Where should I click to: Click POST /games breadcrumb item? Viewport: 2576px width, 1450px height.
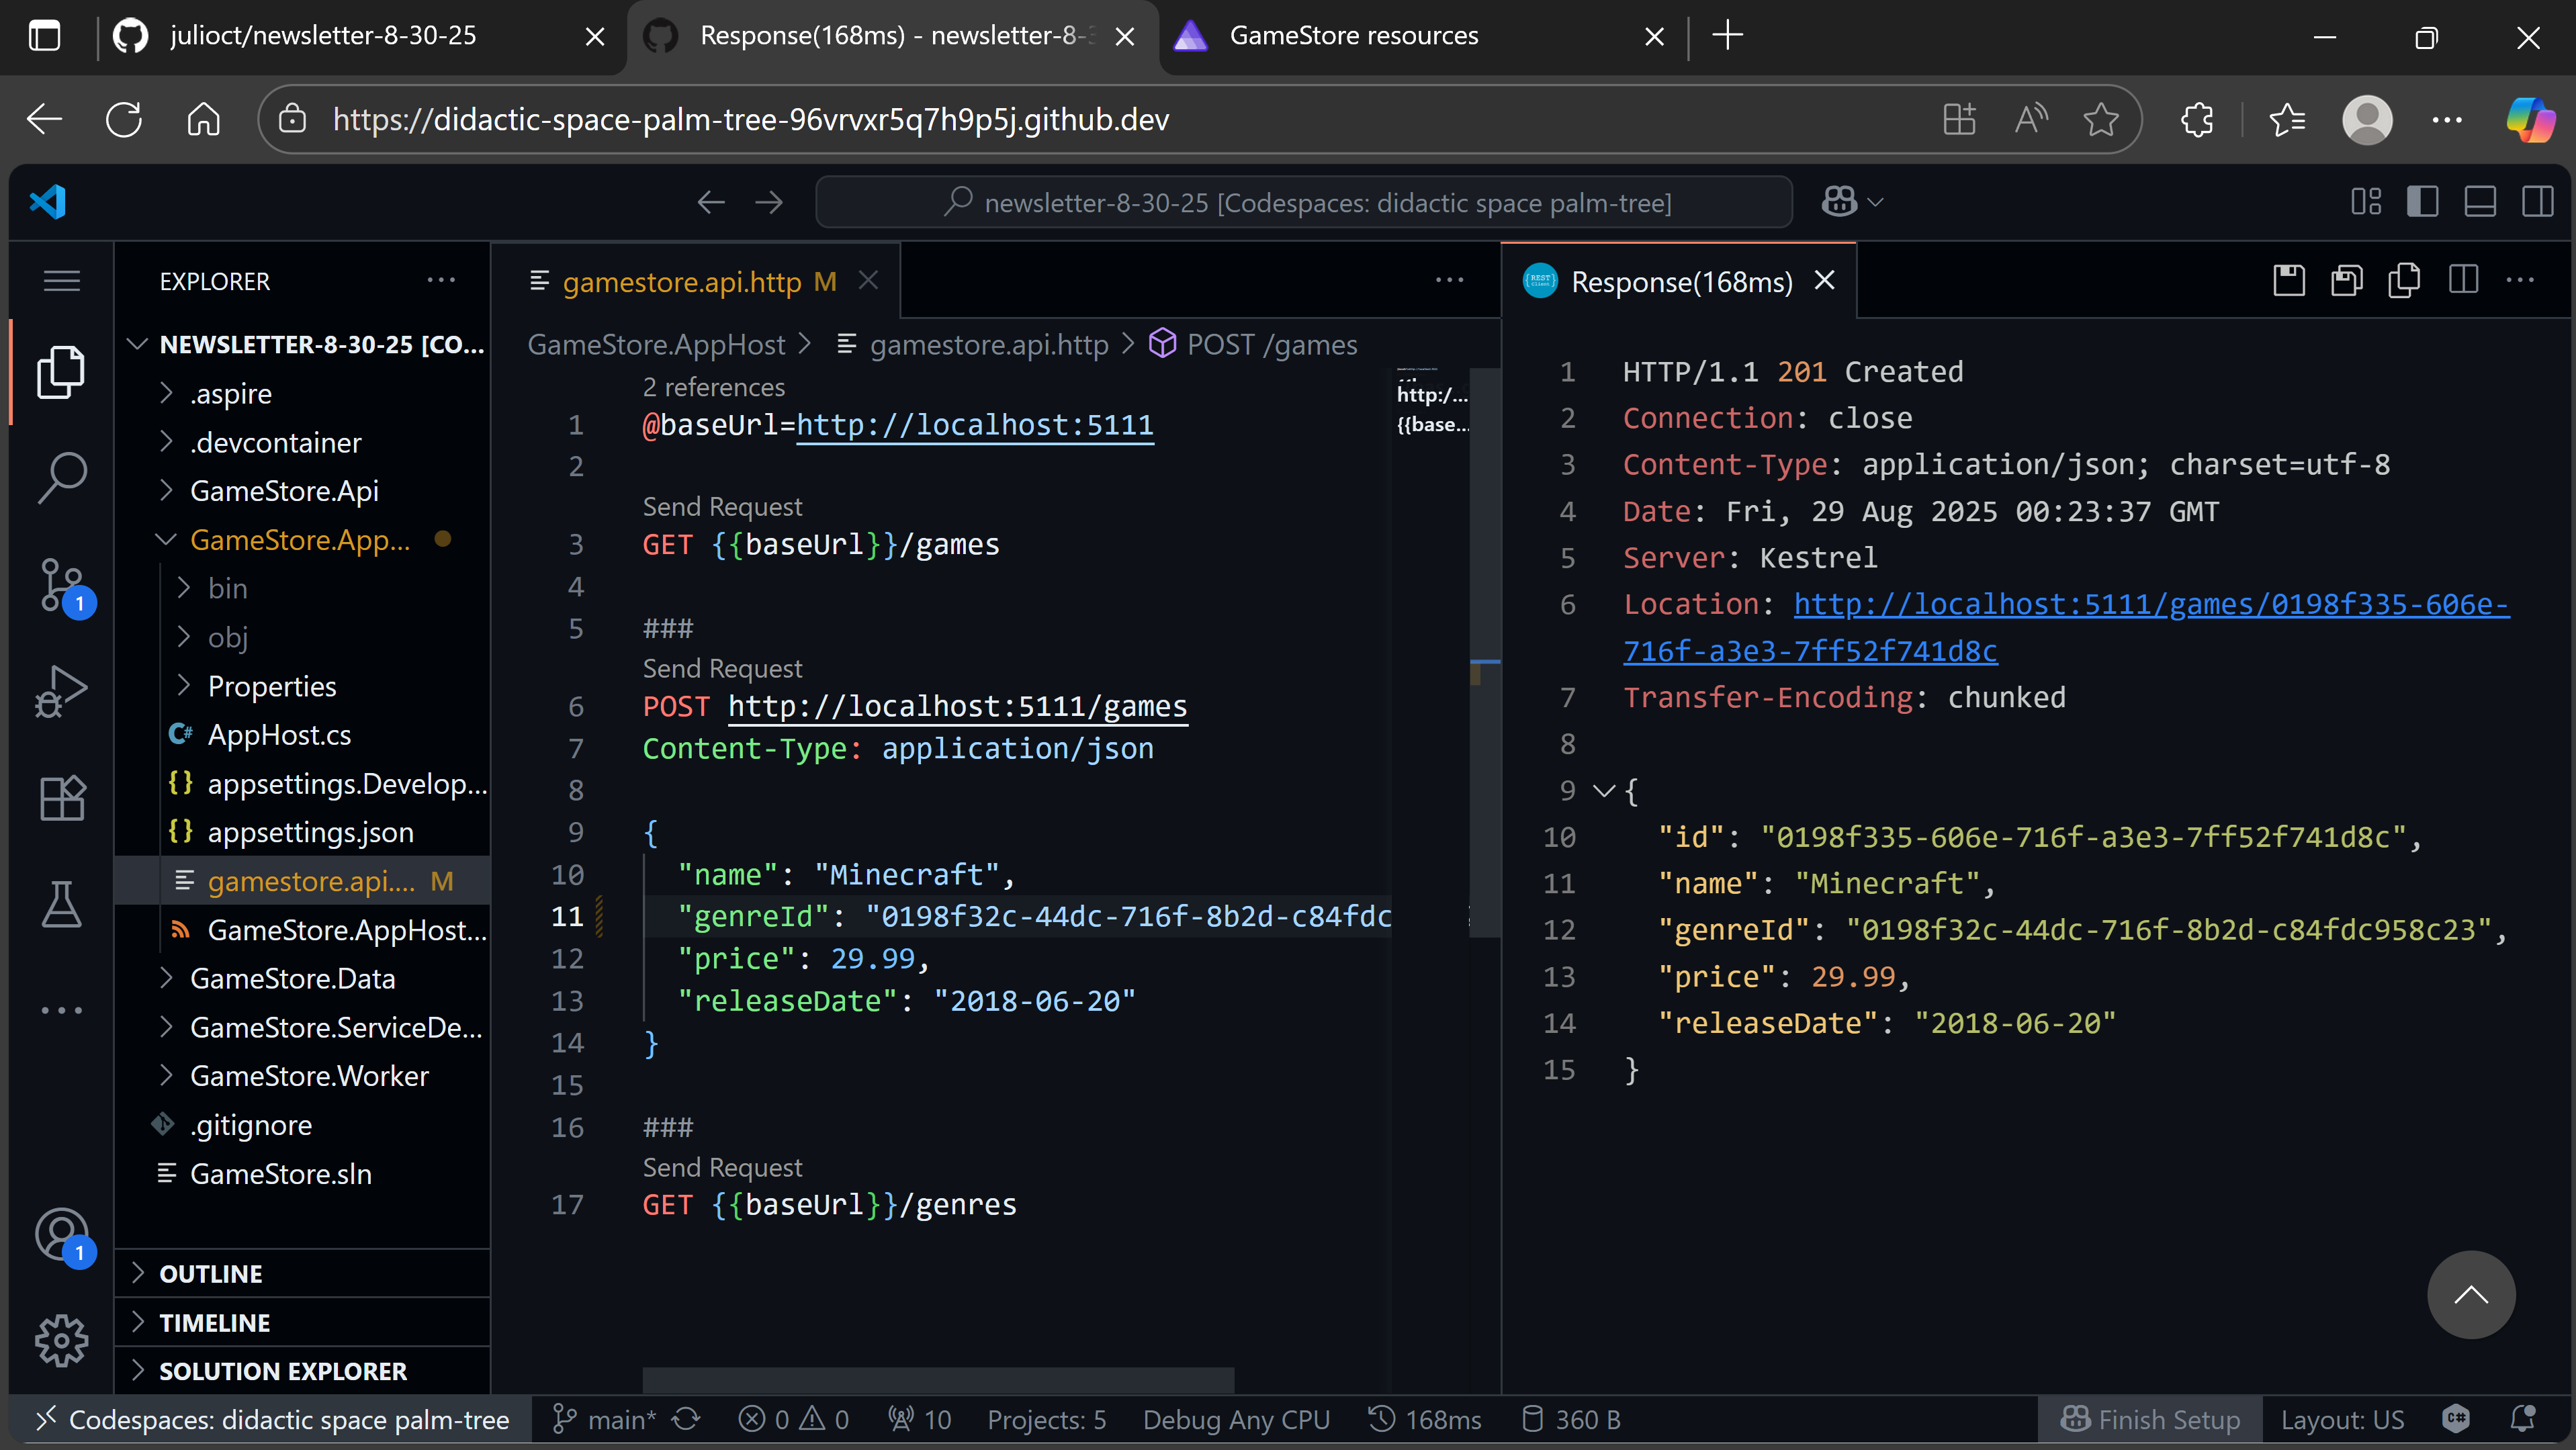(1254, 344)
